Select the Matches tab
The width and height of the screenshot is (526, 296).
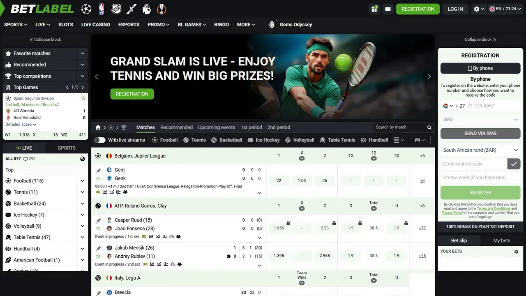[145, 127]
